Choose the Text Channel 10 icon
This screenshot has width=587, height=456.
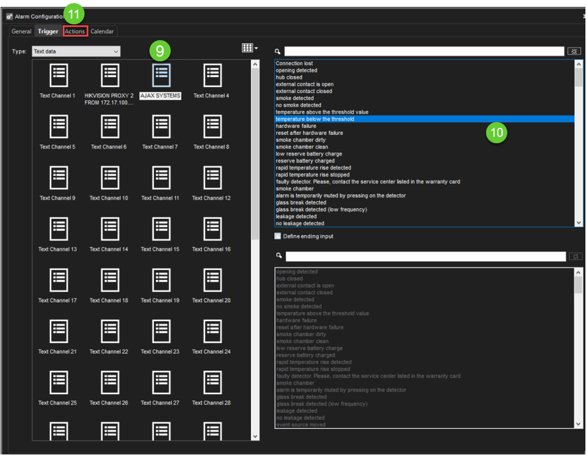[x=109, y=178]
